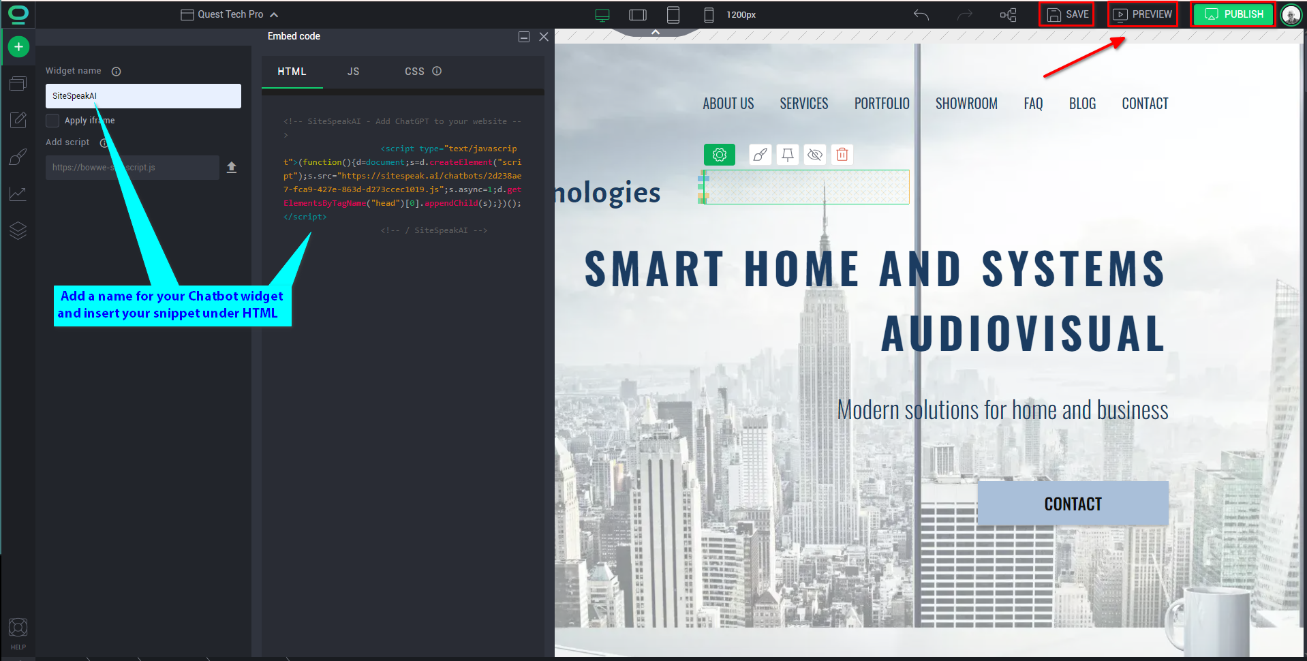Click the Add script URL input field

tap(132, 168)
